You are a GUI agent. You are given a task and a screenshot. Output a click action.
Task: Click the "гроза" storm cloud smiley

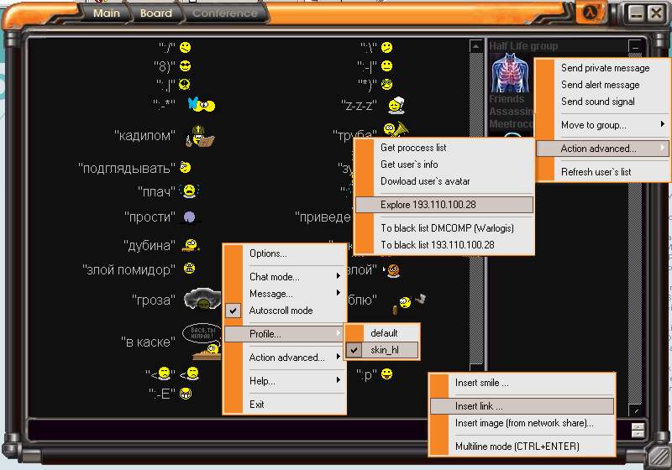[x=202, y=299]
